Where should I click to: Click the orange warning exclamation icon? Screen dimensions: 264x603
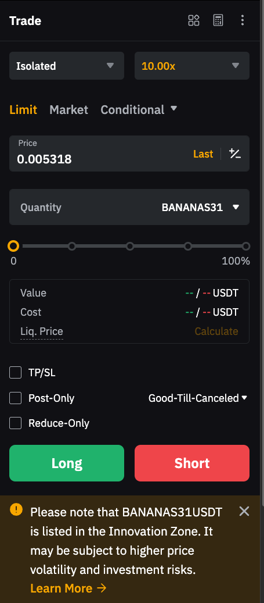coord(16,509)
